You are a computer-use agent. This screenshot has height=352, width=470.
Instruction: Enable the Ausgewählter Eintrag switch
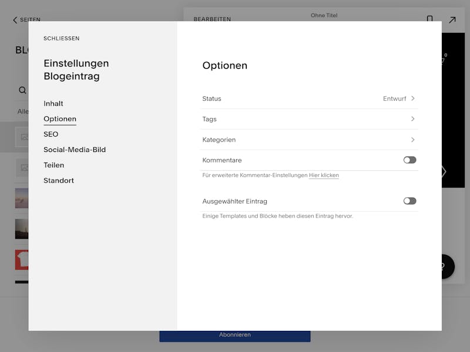(409, 201)
